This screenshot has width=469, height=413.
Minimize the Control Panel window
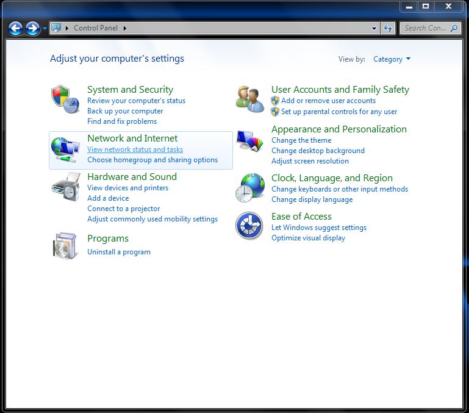409,6
